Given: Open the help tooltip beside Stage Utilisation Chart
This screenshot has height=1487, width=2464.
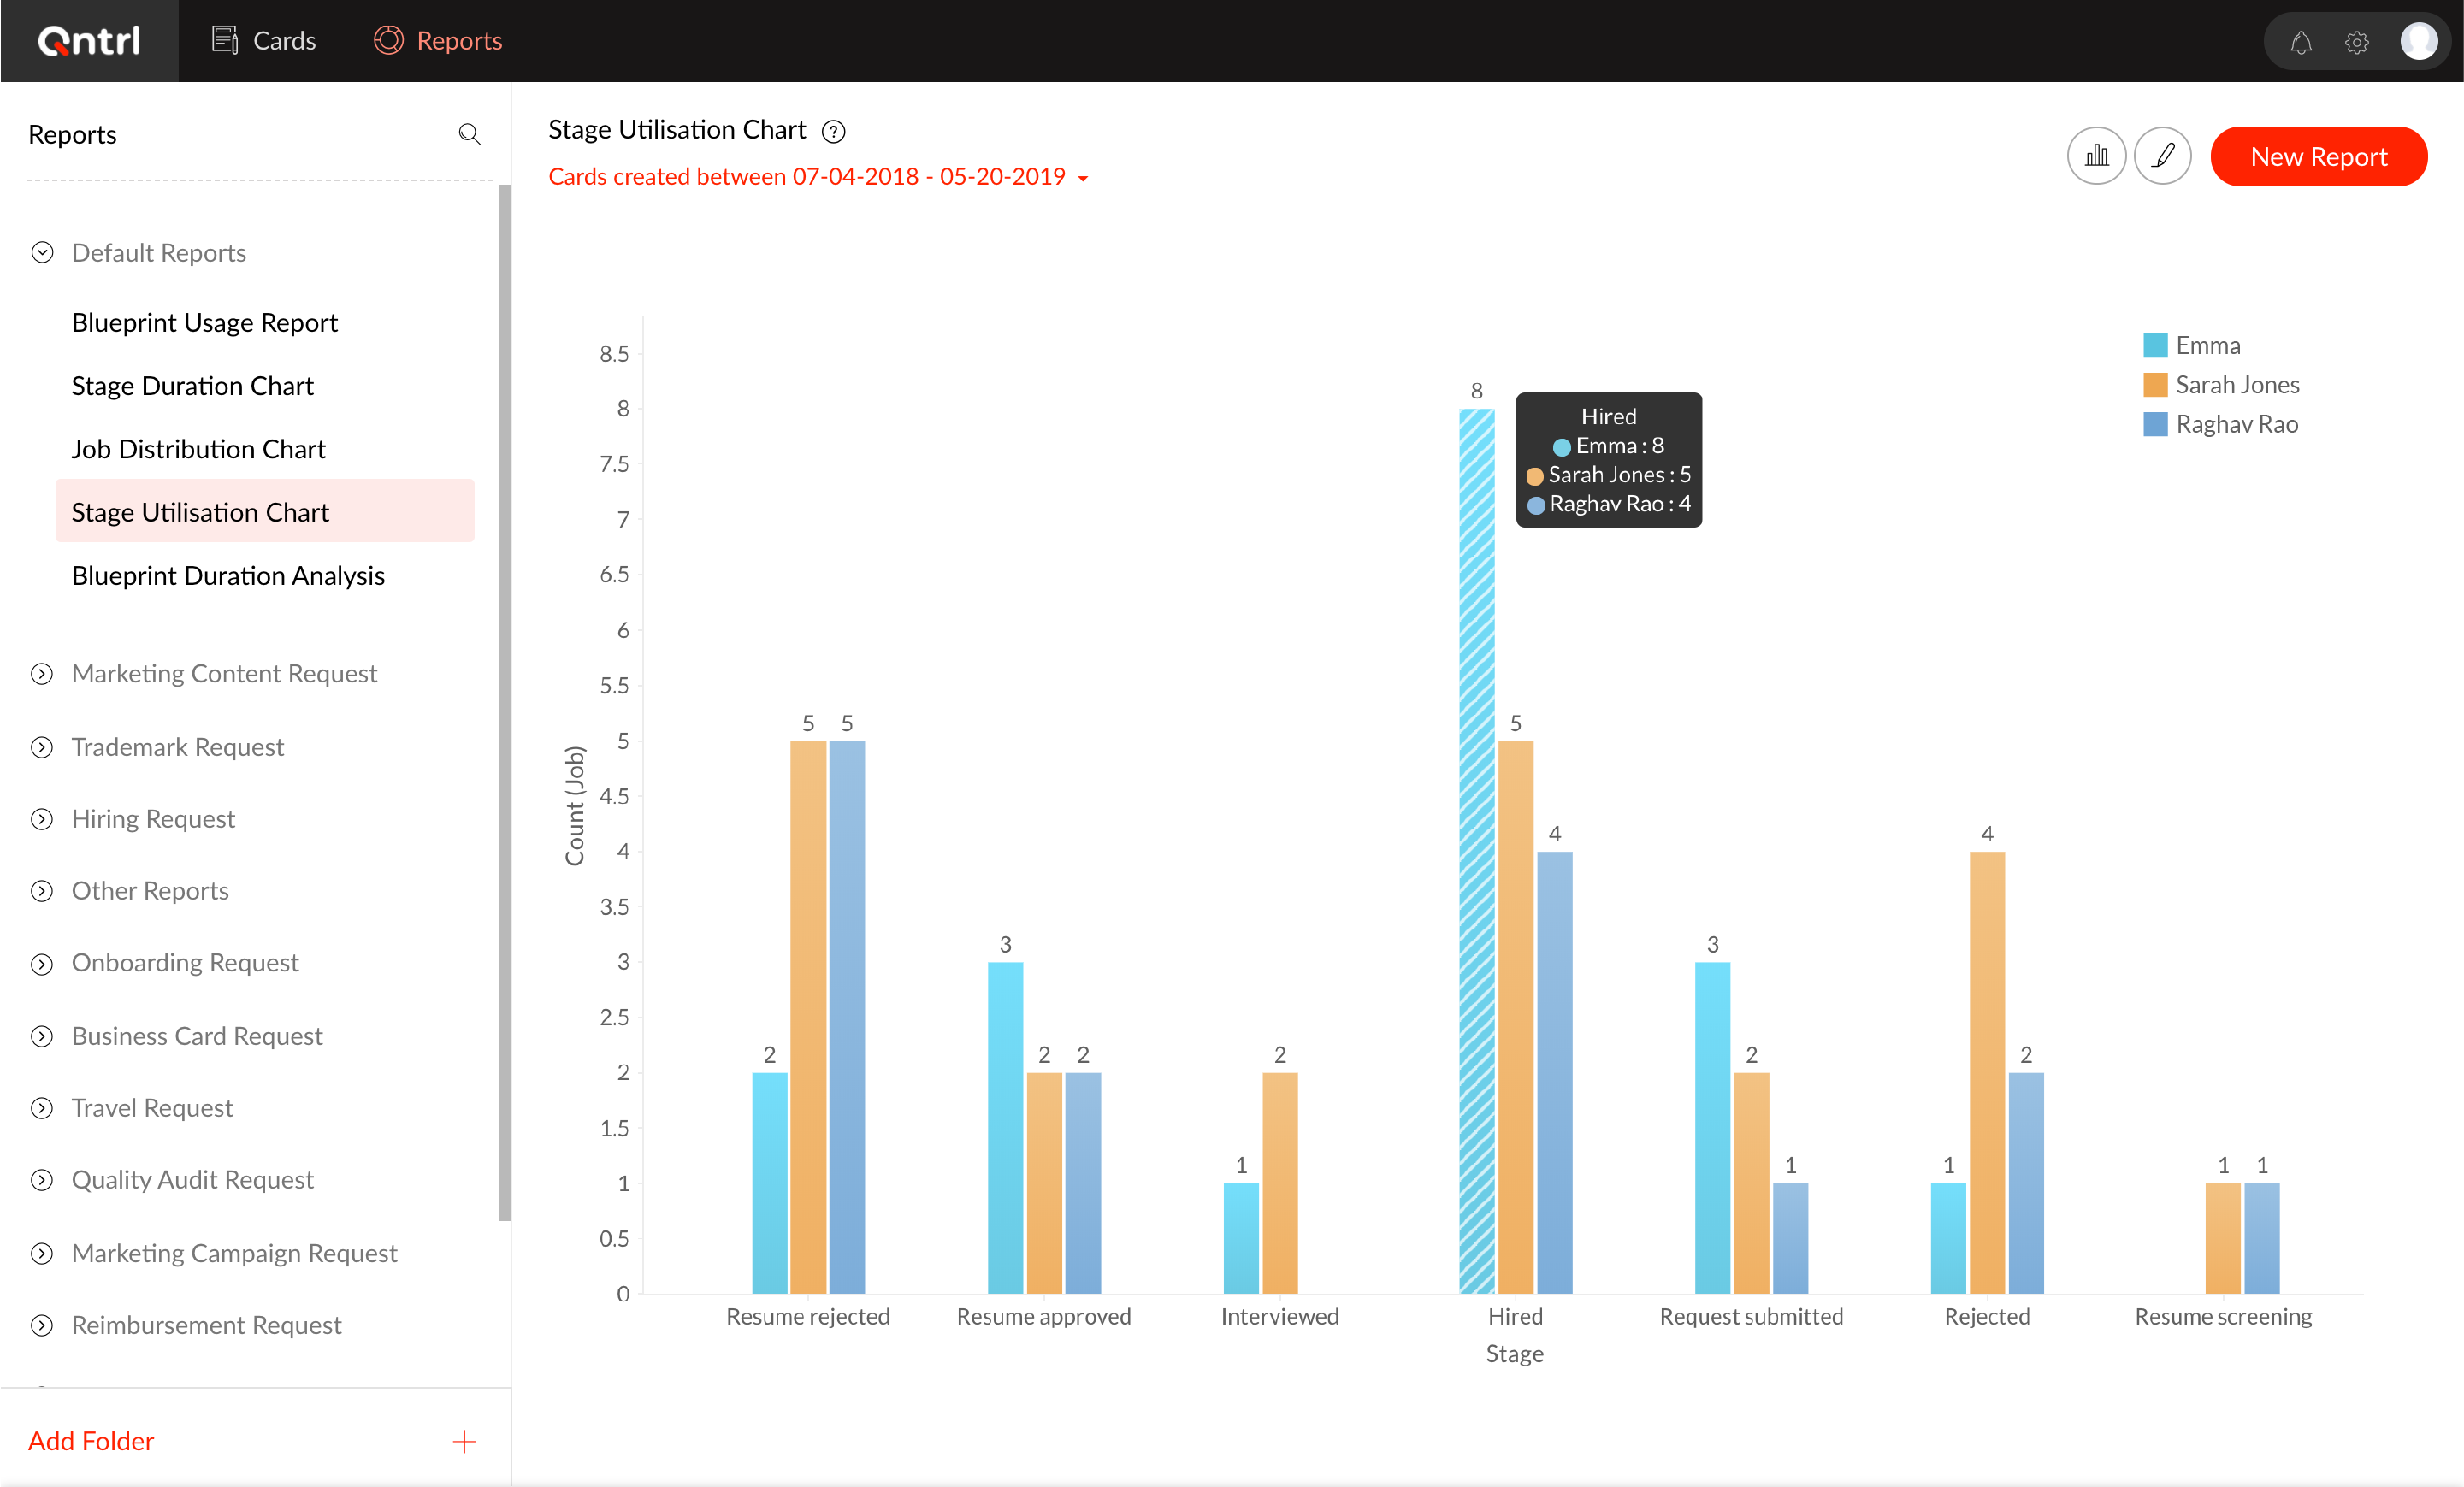Looking at the screenshot, I should point(833,131).
